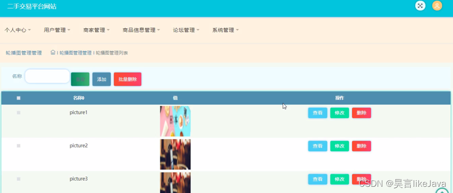Delete picture1 with 删除 button
Viewport: 453px width, 193px height.
point(361,113)
